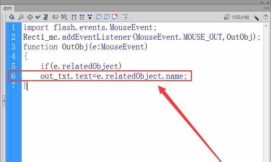This screenshot has width=271, height=162.
Task: Apply line comment icon
Action: click(107, 17)
